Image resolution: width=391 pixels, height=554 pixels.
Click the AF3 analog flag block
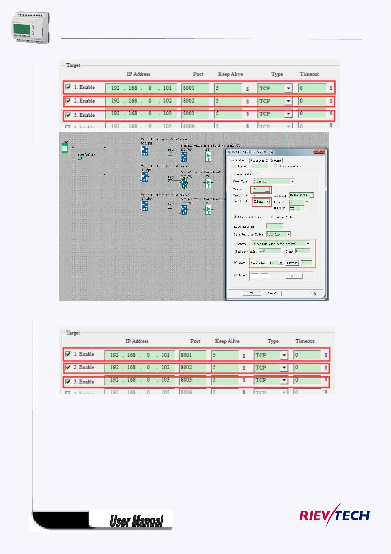coord(208,210)
